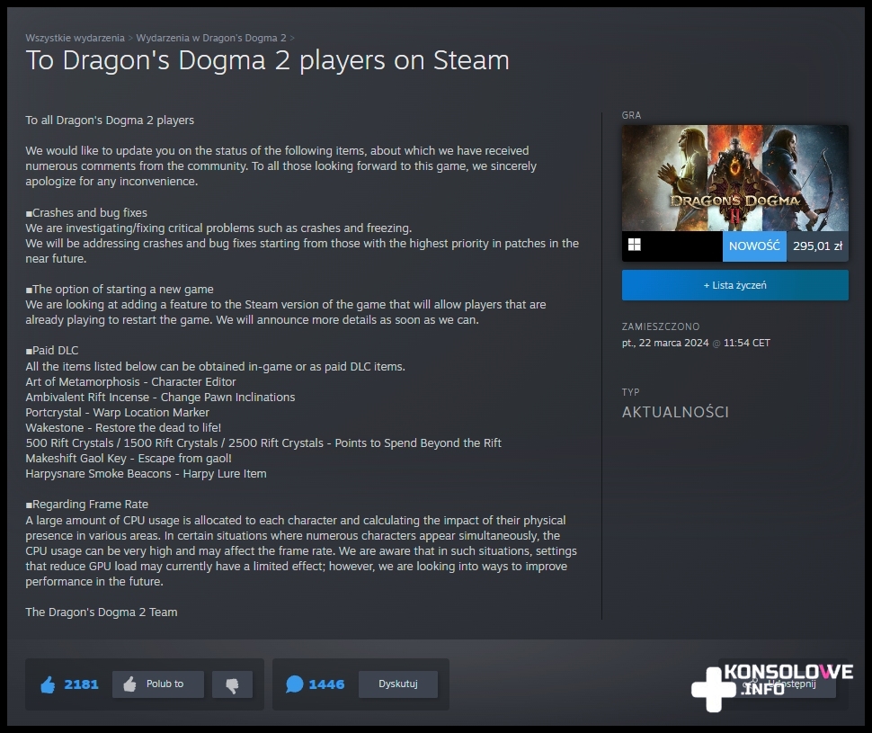The width and height of the screenshot is (872, 733).
Task: Click the 1446 comments count
Action: click(326, 684)
